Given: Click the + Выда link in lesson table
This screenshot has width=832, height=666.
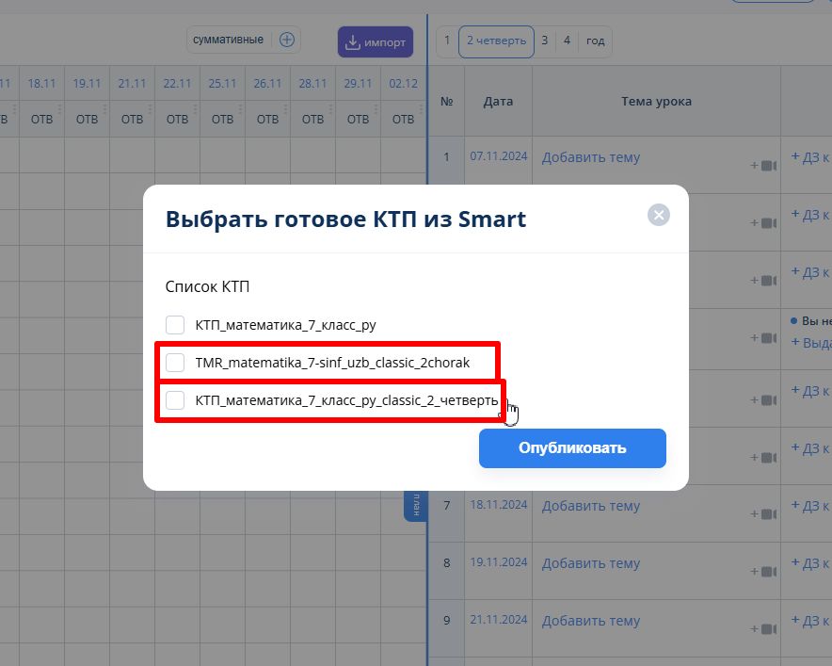Looking at the screenshot, I should 810,343.
